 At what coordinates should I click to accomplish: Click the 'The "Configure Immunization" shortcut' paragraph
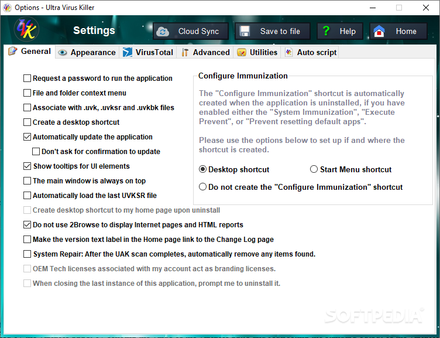point(302,107)
